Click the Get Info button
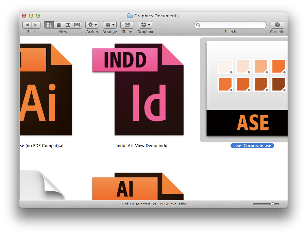307x235 pixels. click(277, 25)
